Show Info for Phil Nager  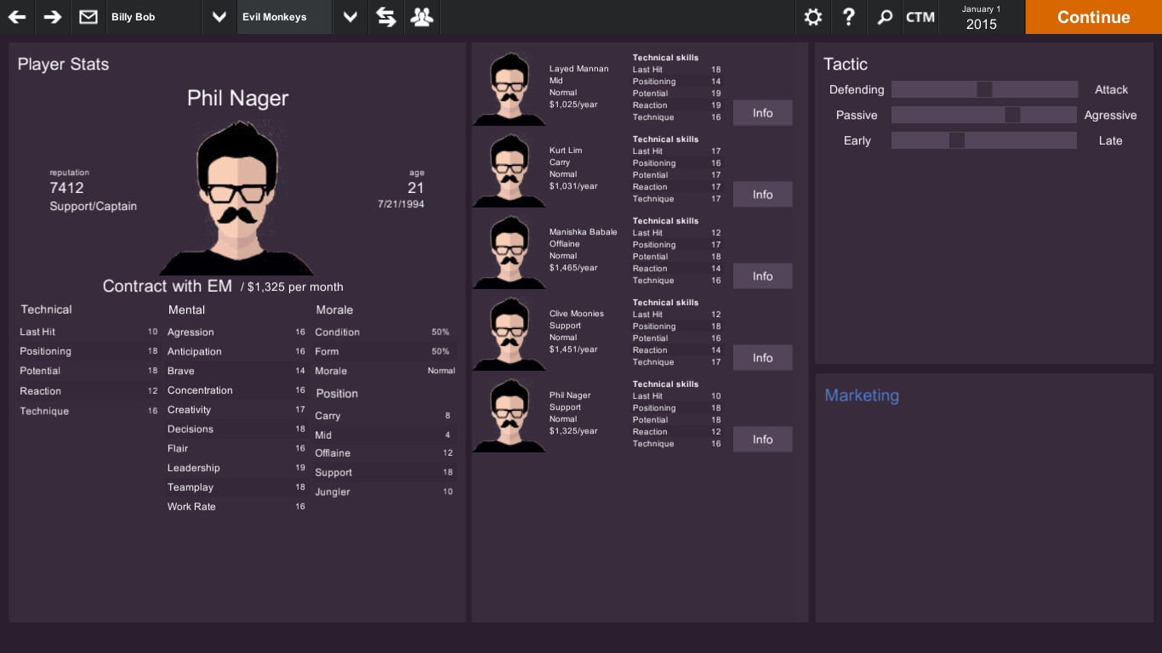[761, 439]
